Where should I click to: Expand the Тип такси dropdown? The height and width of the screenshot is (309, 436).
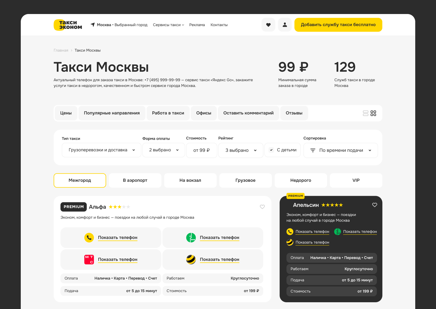click(101, 150)
